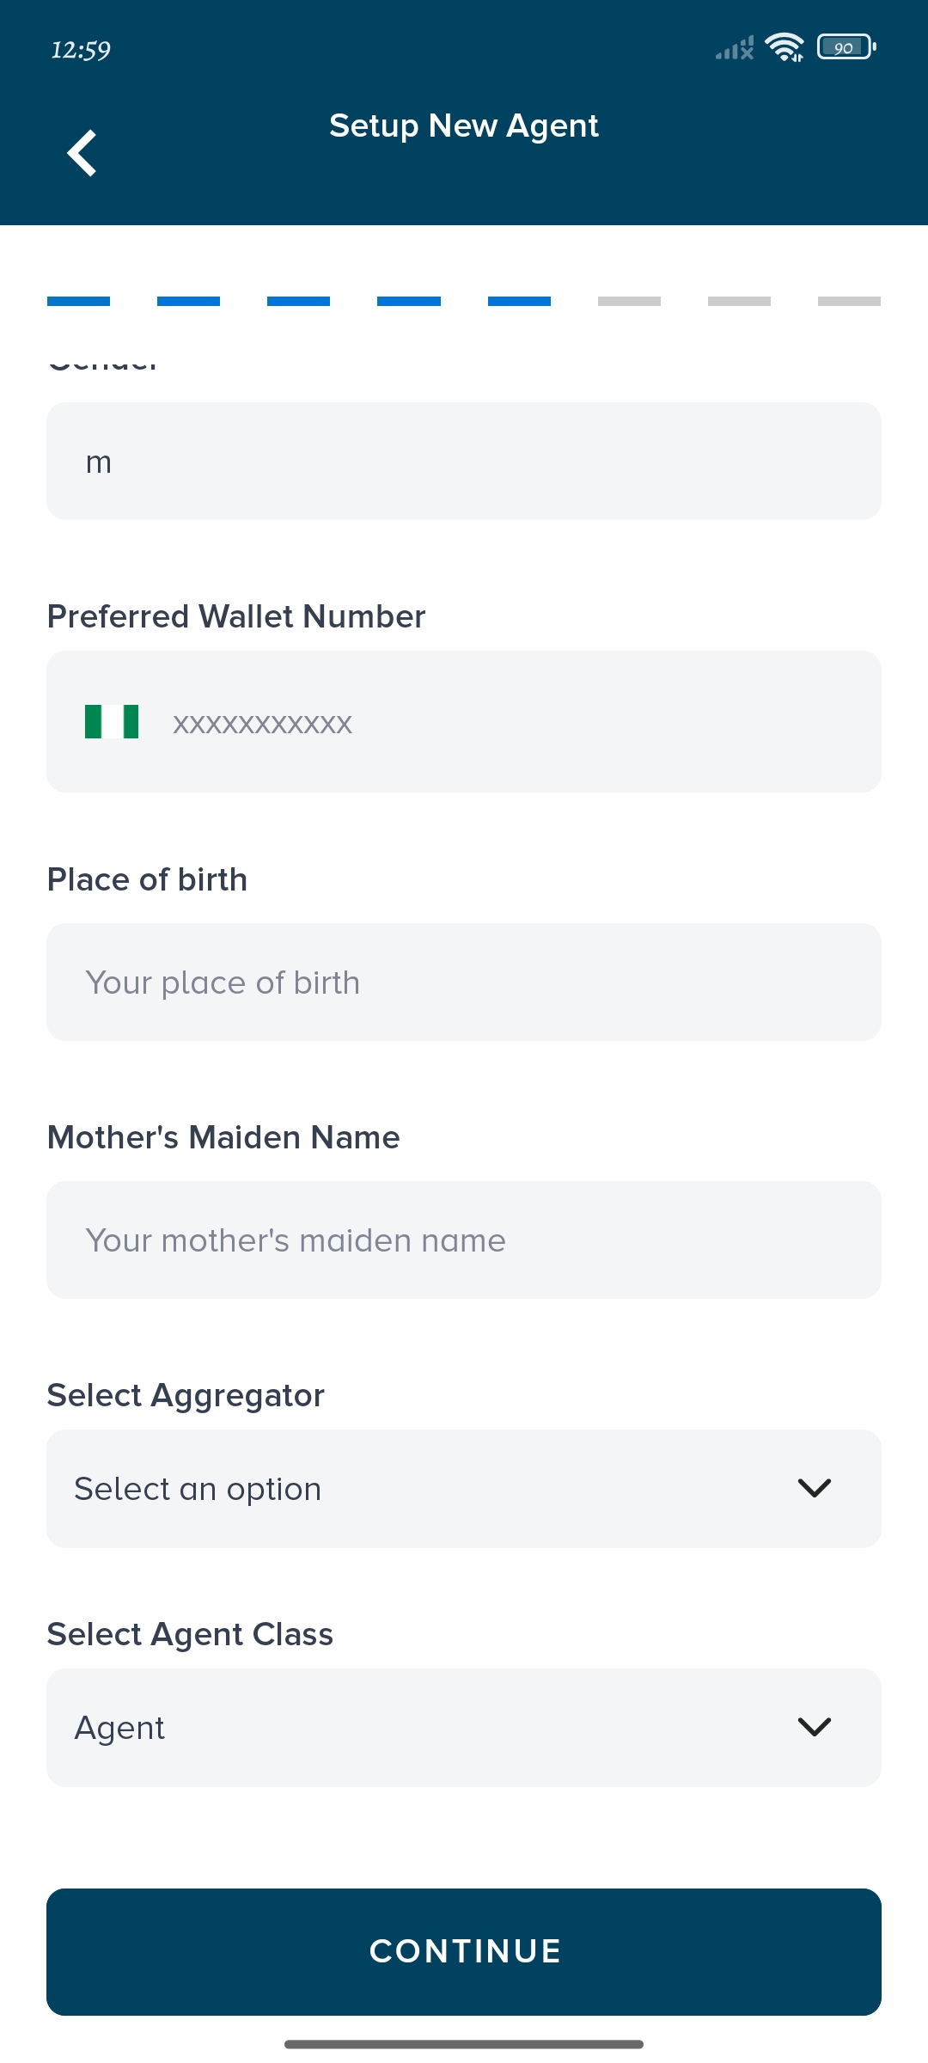928x2063 pixels.
Task: Tap the Nigerian flag country icon
Action: click(x=112, y=722)
